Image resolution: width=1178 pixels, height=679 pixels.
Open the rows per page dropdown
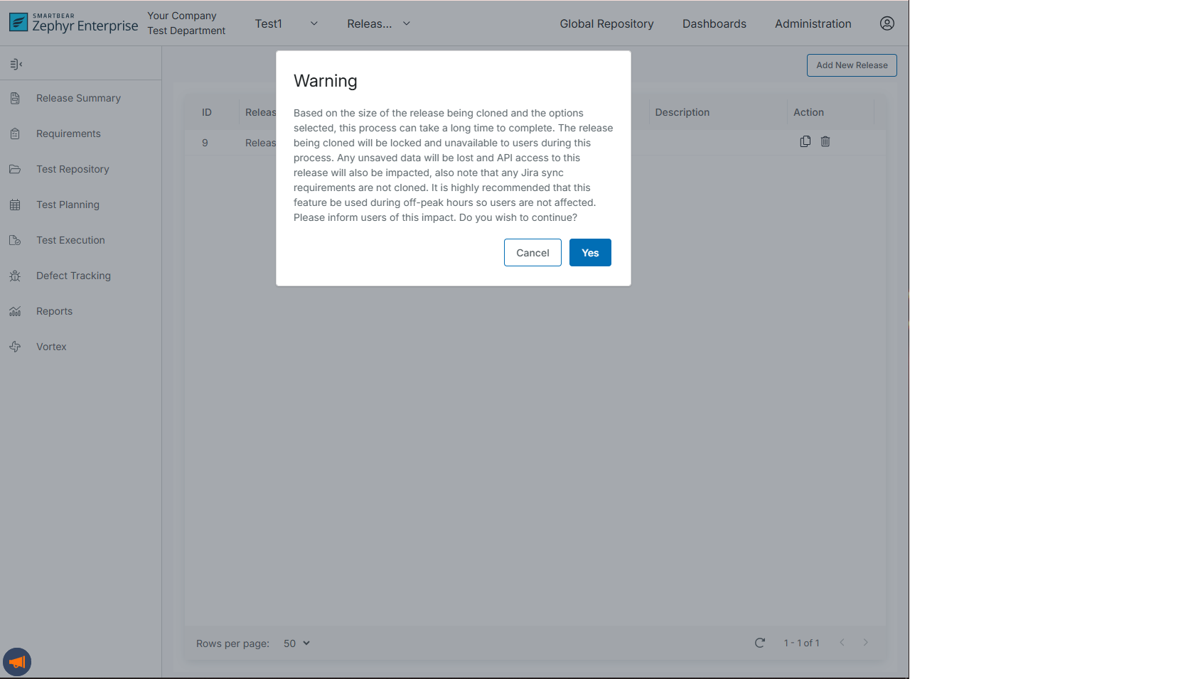point(296,643)
